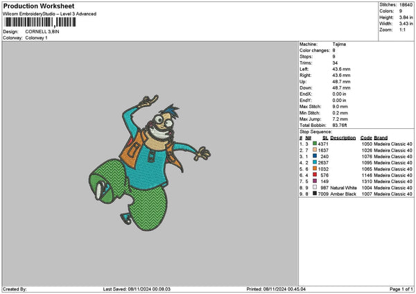The image size is (416, 294).
Task: Click the Width value 3.43 in
Action: point(406,24)
